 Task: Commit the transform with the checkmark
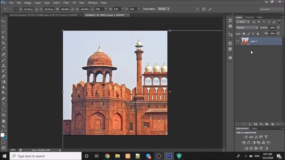210,9
